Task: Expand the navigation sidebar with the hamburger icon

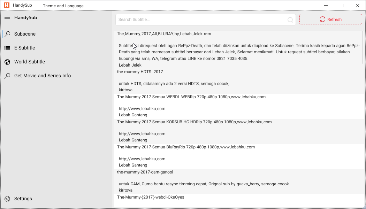Action: tap(7, 17)
